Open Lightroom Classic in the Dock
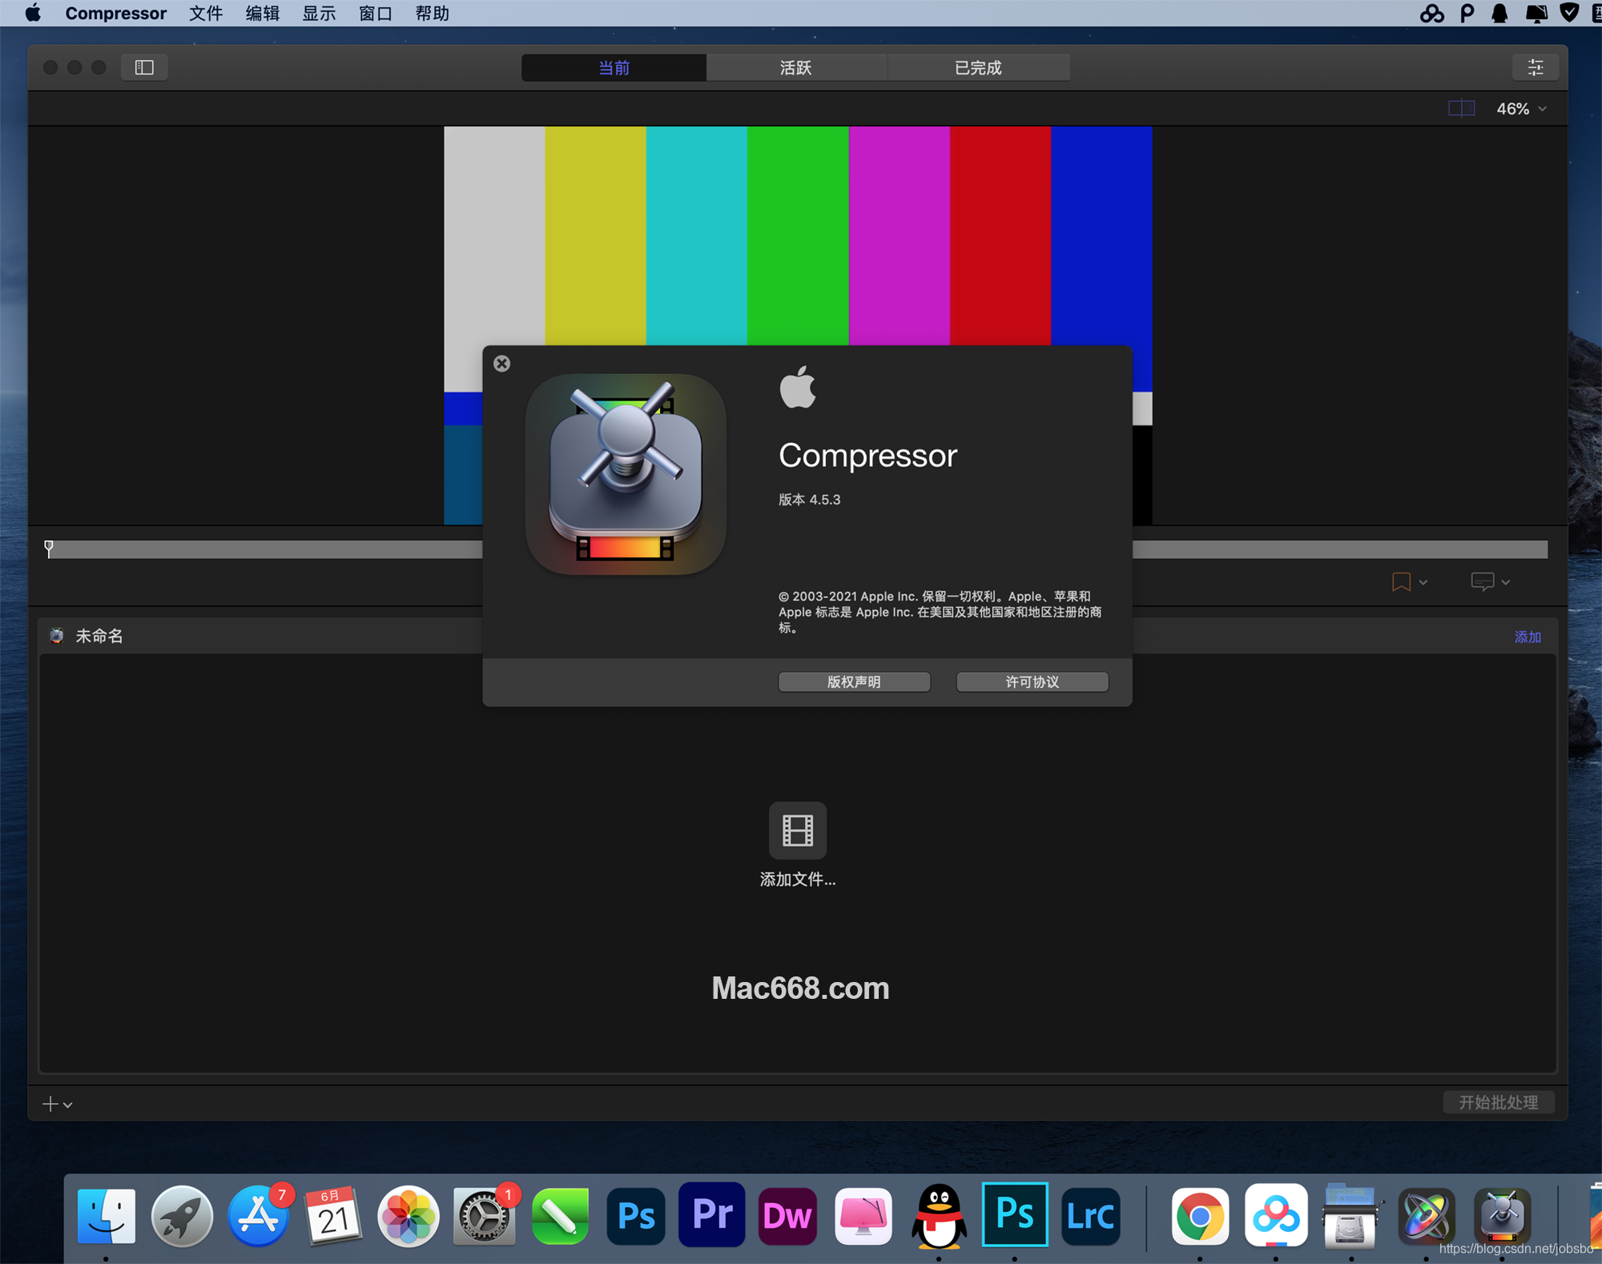Image resolution: width=1602 pixels, height=1264 pixels. coord(1090,1216)
